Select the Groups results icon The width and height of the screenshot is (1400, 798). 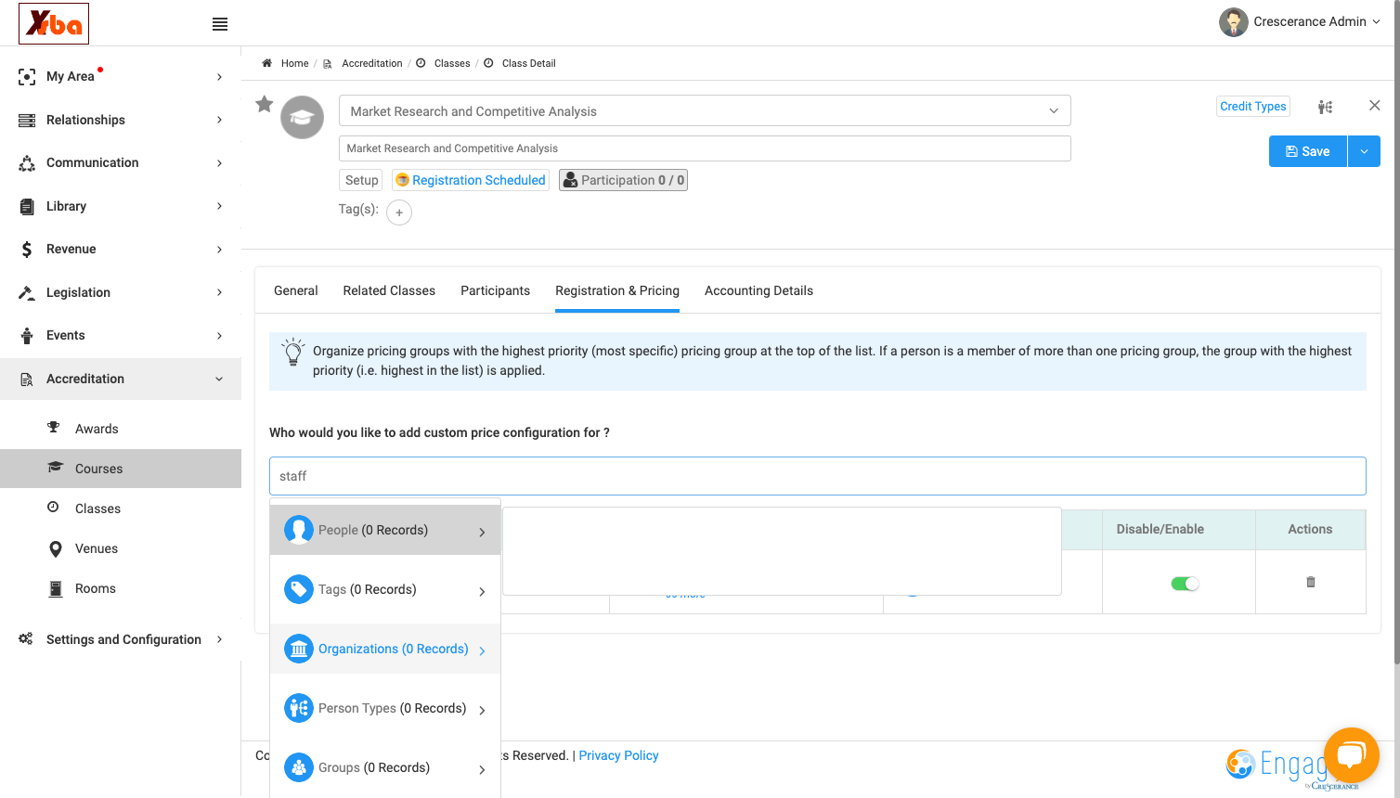[x=299, y=767]
